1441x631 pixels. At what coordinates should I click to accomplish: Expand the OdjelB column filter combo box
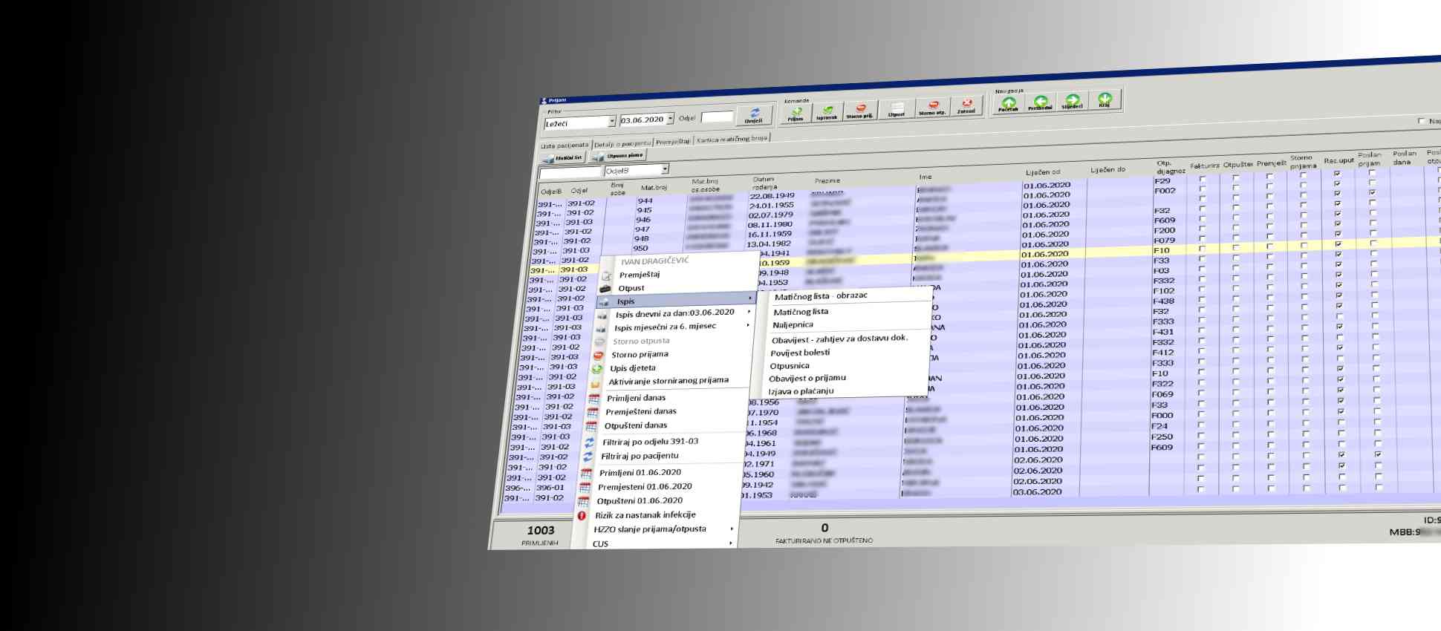click(x=665, y=169)
